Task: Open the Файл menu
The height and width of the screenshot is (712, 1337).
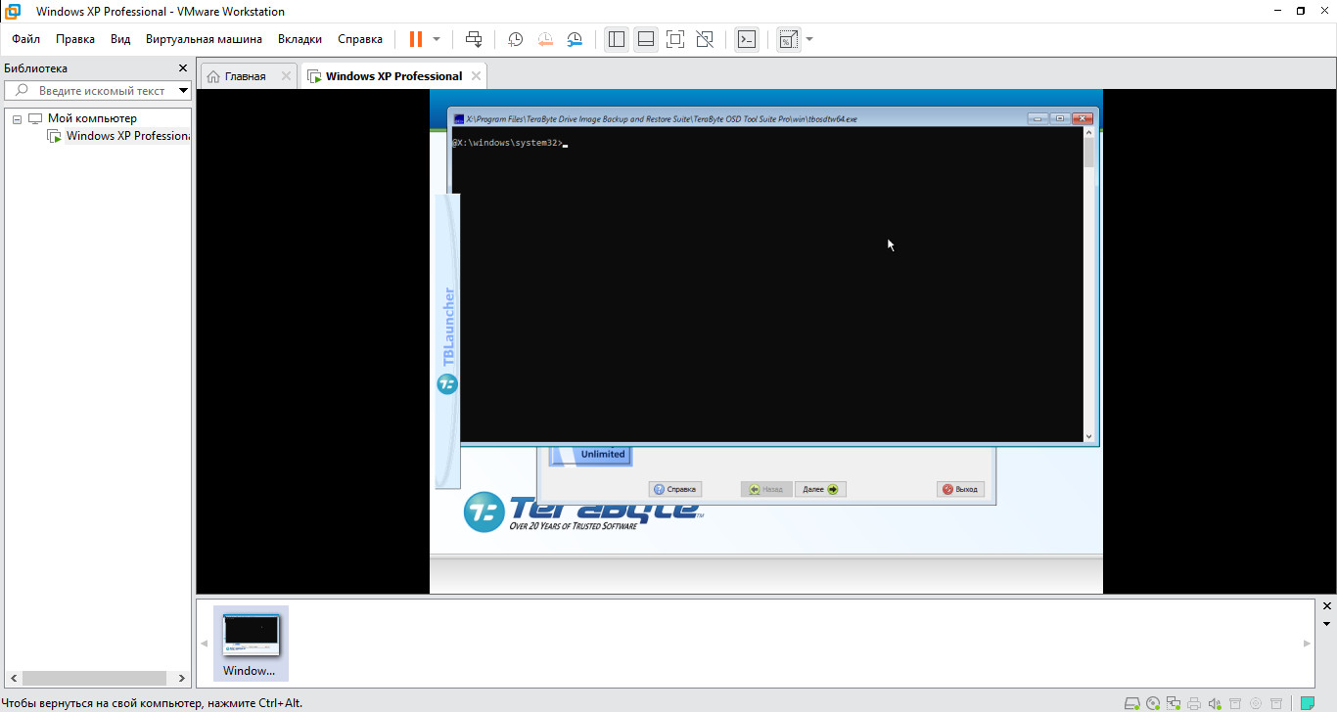Action: coord(26,39)
